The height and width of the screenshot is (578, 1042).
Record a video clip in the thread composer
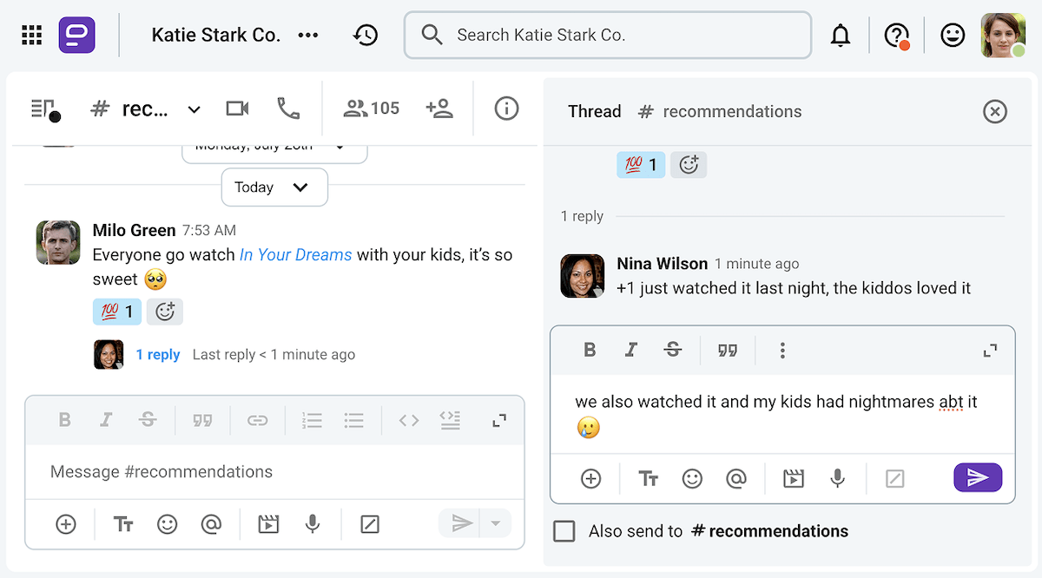click(x=792, y=477)
